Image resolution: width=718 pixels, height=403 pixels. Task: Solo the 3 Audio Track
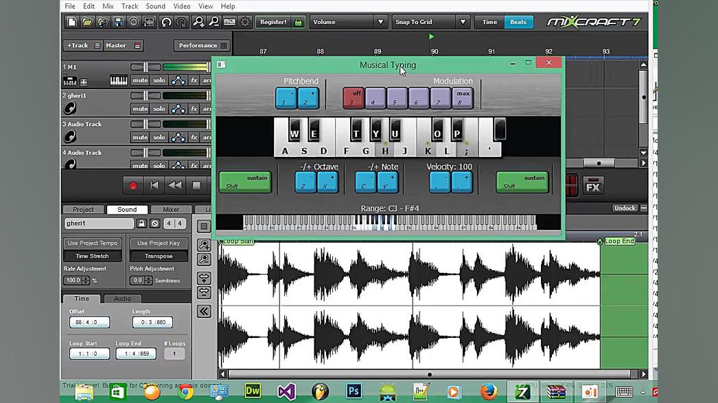pos(159,138)
